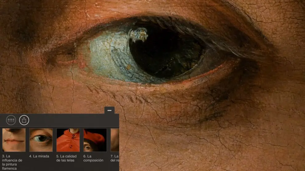The image size is (305, 171).
Task: Click the white highlight reflection on the iris
Action: (x=138, y=34)
